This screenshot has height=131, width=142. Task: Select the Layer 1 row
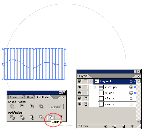pyautogui.click(x=115, y=81)
